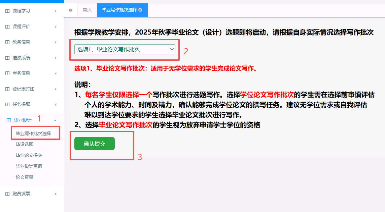The width and height of the screenshot is (385, 212).
Task: Select the 毕业写作批次选择 tab
Action: pyautogui.click(x=119, y=10)
